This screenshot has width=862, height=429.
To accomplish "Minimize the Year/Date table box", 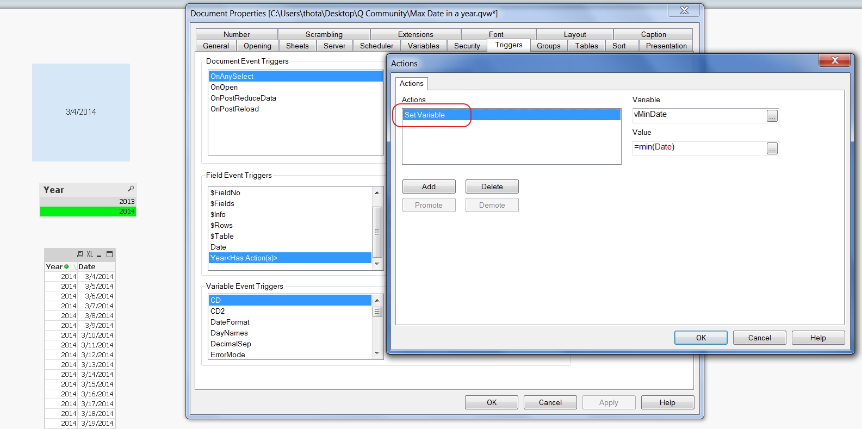I will pos(99,254).
